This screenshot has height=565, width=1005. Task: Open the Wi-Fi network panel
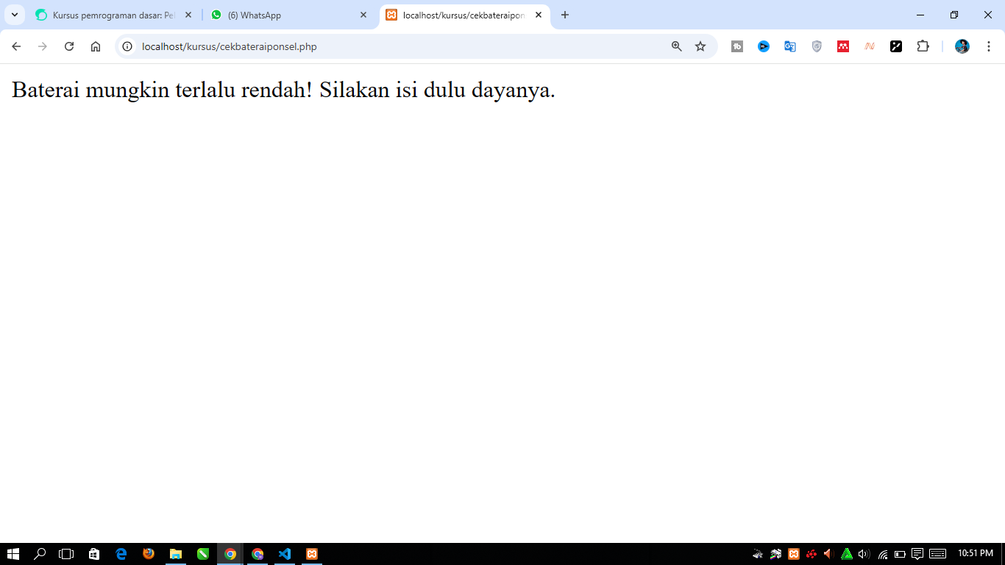click(x=883, y=554)
